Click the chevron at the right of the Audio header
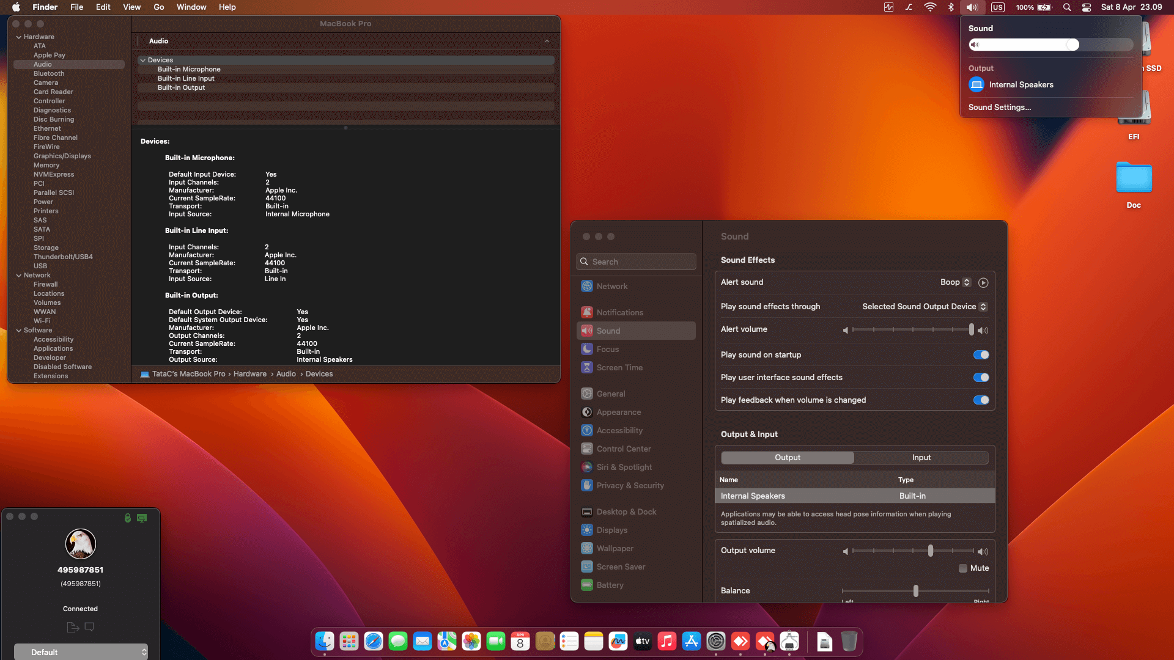1174x660 pixels. pyautogui.click(x=547, y=41)
